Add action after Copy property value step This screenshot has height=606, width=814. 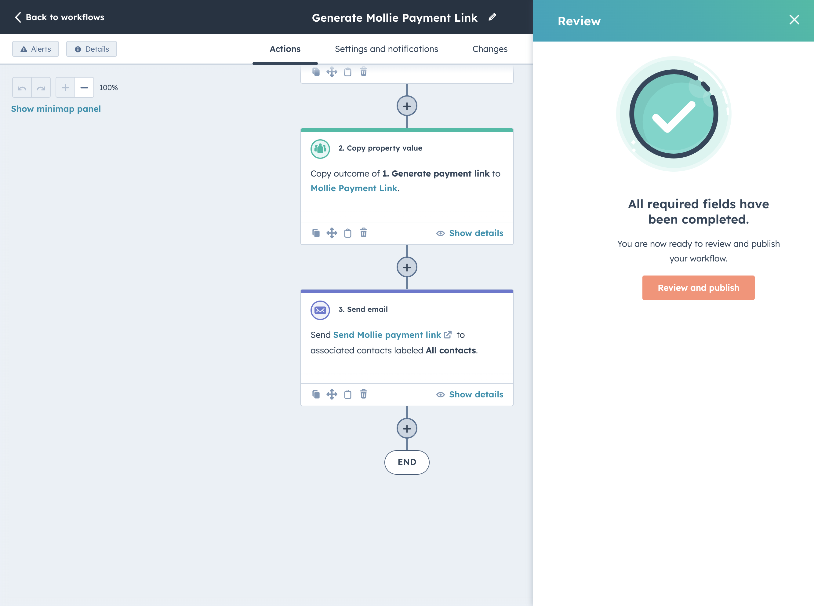click(407, 267)
